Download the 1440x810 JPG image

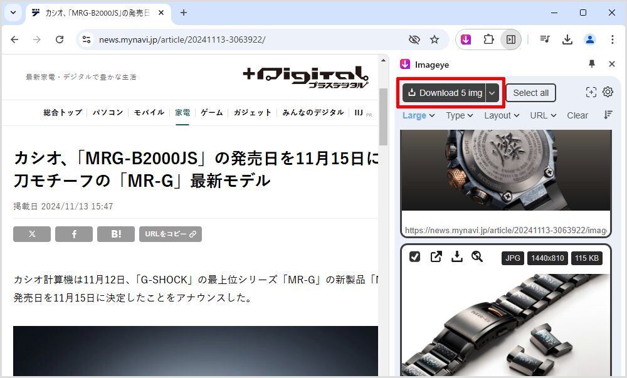coord(456,256)
